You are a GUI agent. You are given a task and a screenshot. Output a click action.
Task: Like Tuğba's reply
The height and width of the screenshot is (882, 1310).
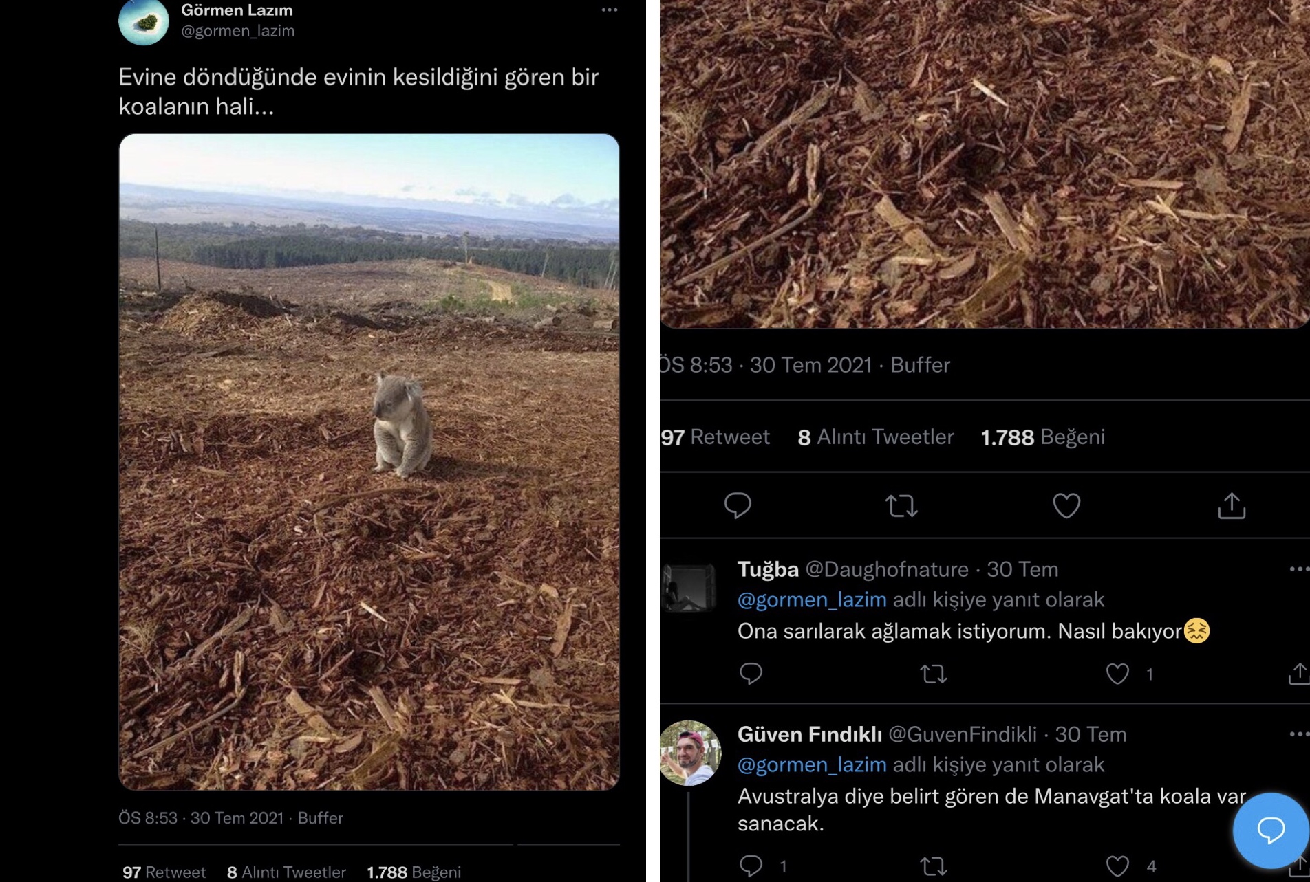(x=1117, y=674)
